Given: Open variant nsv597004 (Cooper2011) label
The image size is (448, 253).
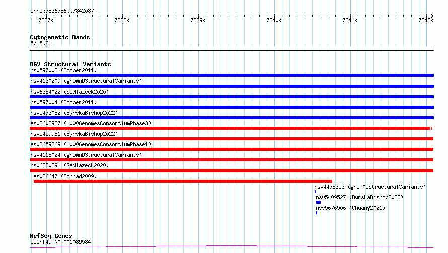Looking at the screenshot, I should click(63, 102).
